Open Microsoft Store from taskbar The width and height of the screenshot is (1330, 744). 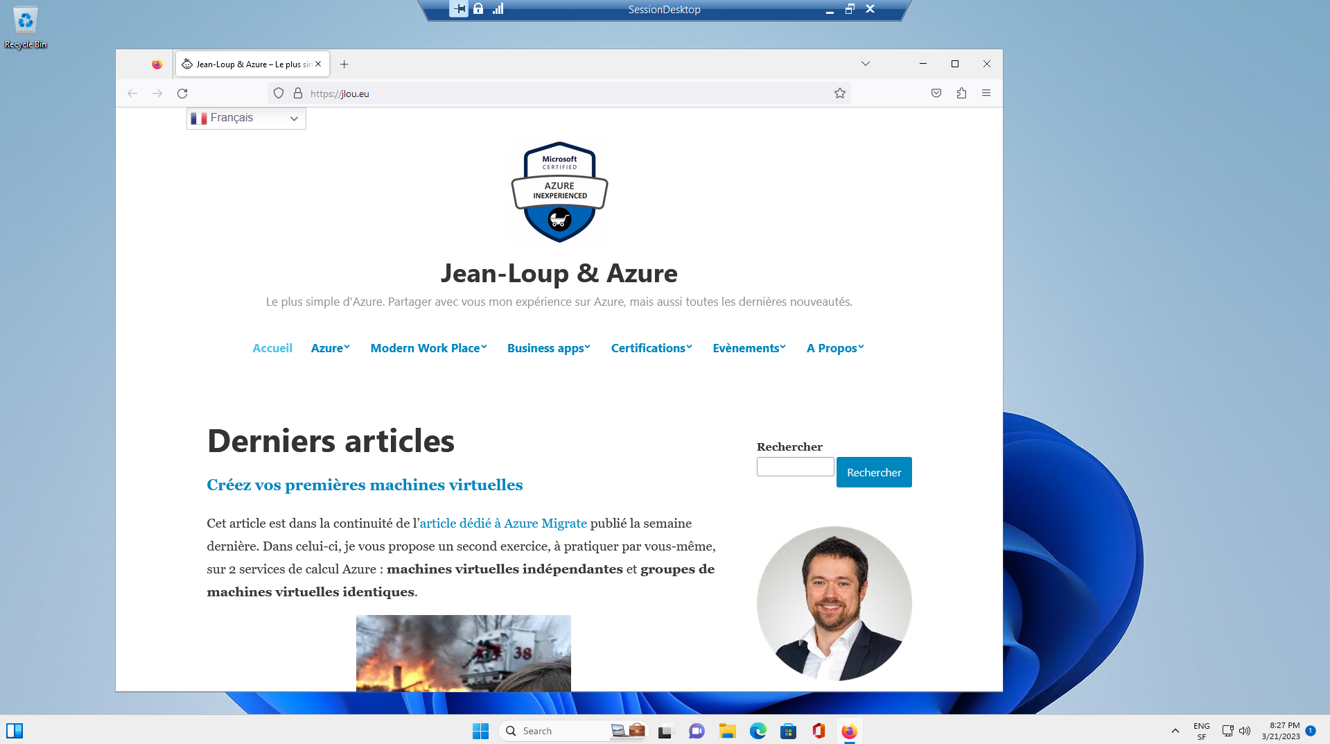pyautogui.click(x=788, y=731)
